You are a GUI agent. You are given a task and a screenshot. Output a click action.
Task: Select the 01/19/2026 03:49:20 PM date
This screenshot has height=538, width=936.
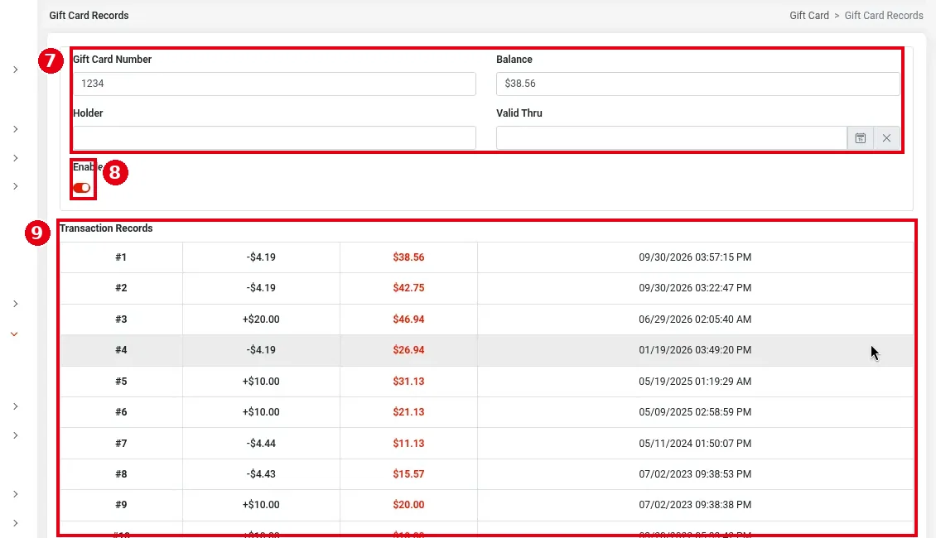coord(695,349)
